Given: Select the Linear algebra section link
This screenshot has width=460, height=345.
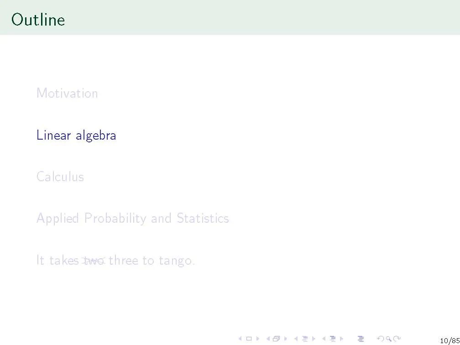Looking at the screenshot, I should pyautogui.click(x=76, y=136).
